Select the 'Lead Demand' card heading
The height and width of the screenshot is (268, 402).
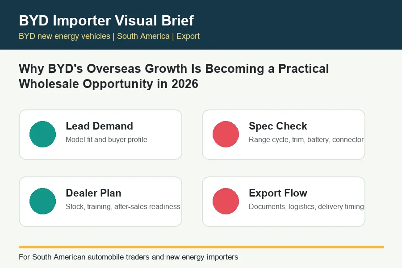tap(99, 126)
